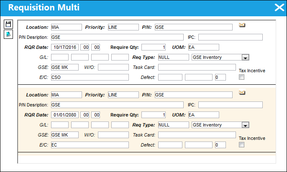Click the hour field next to 10/17/2016
Viewport: 287px width, 172px height.
click(85, 47)
